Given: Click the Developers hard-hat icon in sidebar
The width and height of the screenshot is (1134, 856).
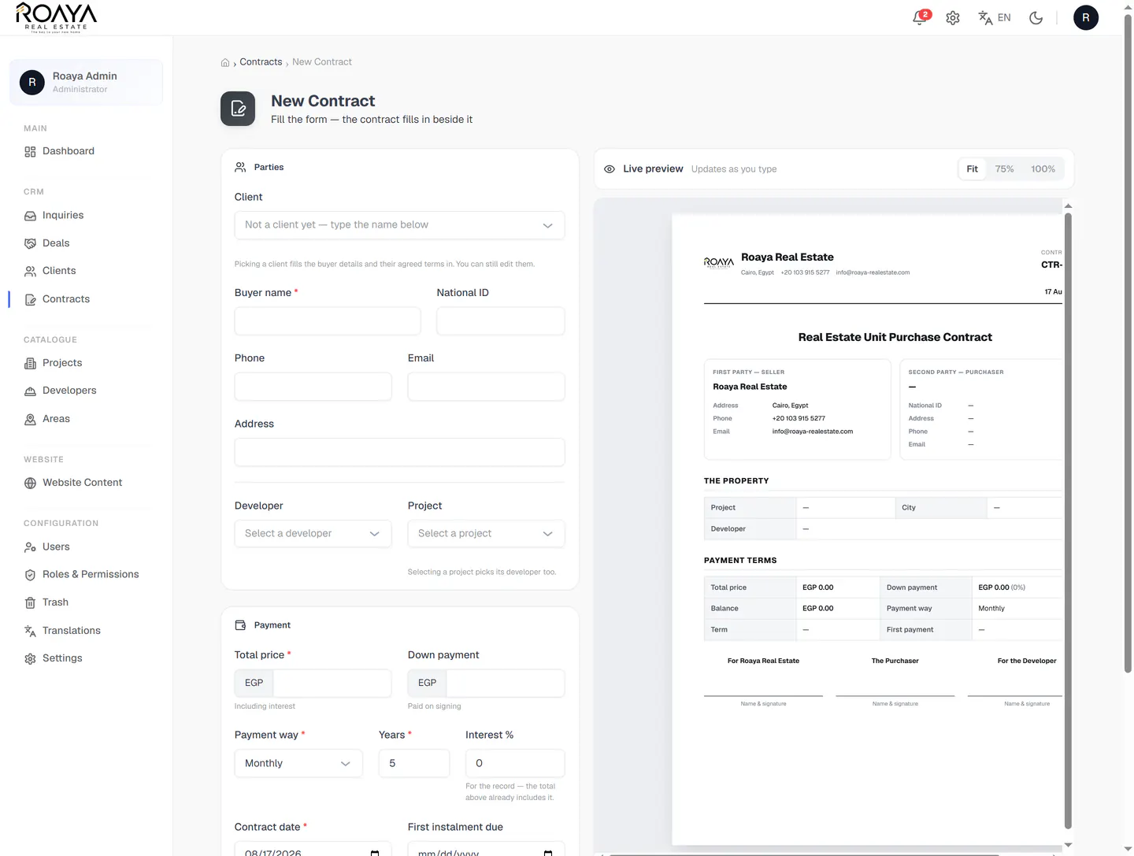Looking at the screenshot, I should point(30,391).
